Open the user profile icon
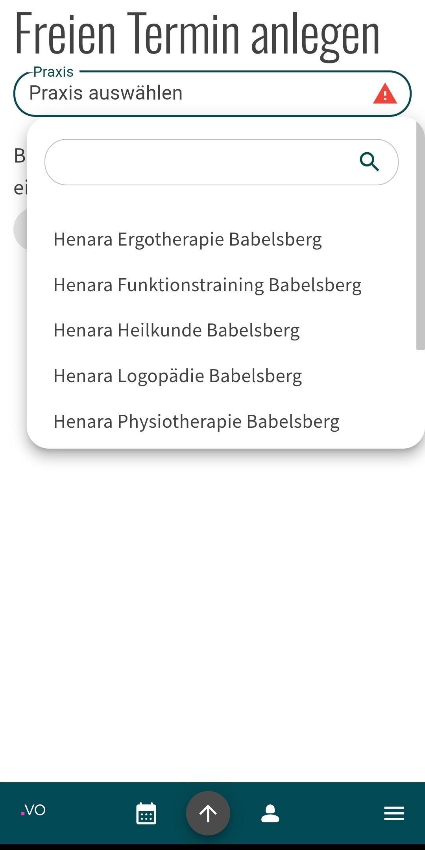 (270, 813)
